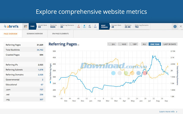Click the Referring Pages 31,629 row
This screenshot has height=114, width=183.
[24, 45]
